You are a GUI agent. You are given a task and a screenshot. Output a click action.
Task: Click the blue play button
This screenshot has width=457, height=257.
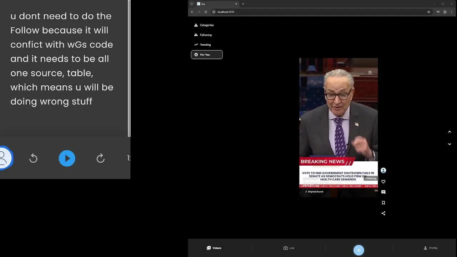point(67,158)
